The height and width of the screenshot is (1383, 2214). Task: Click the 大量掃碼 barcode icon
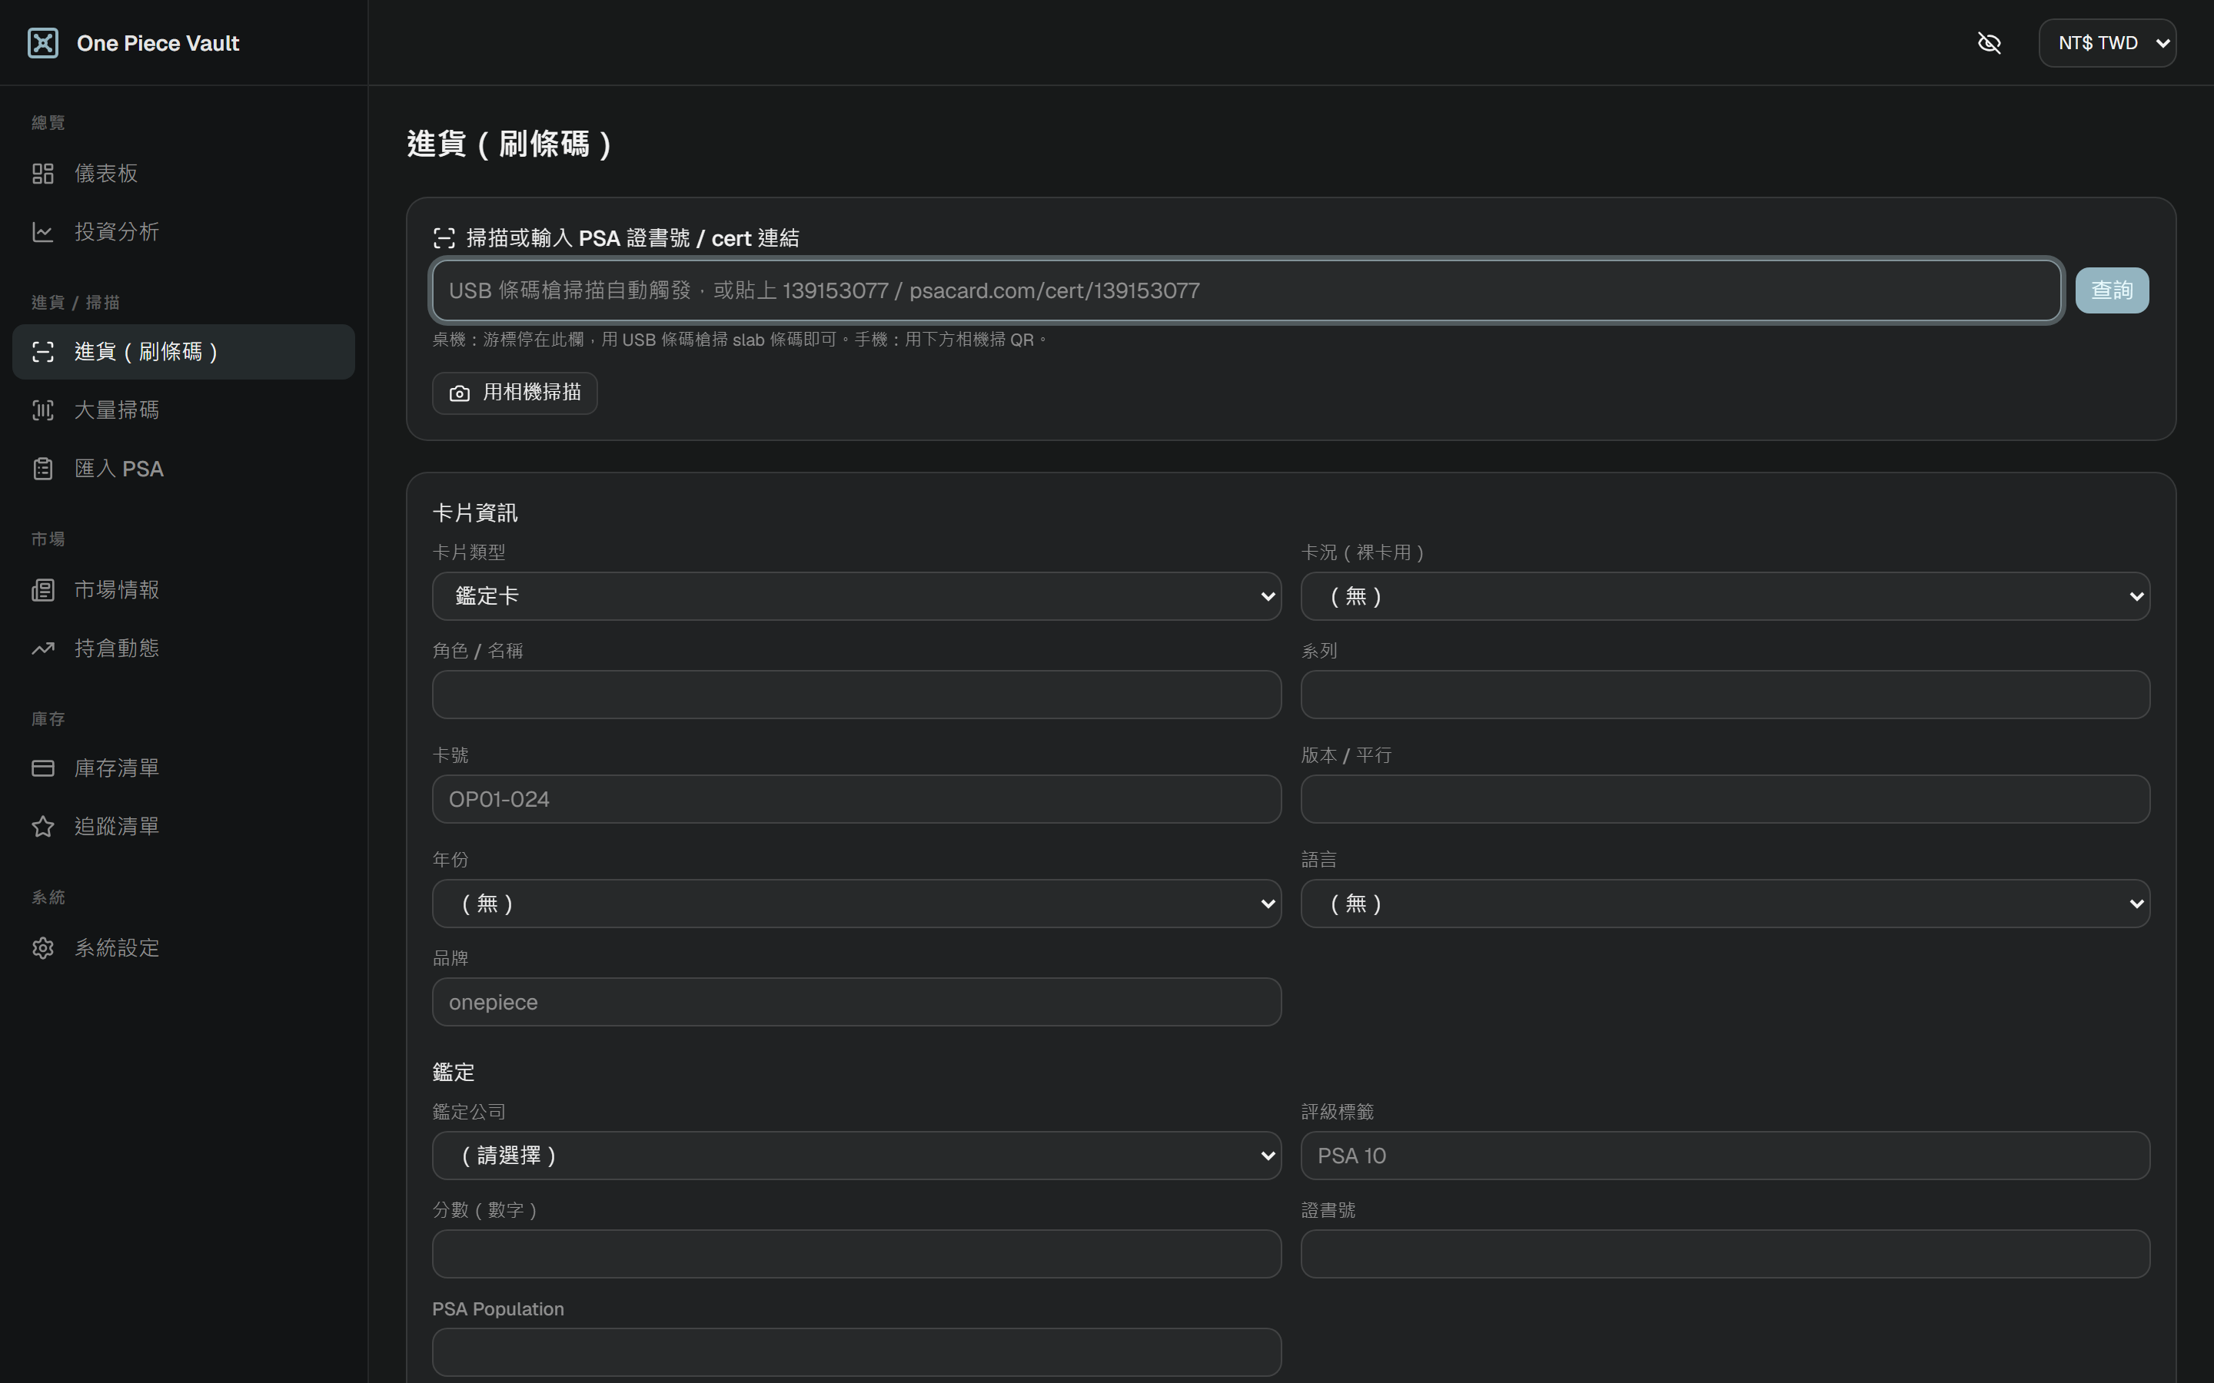43,411
